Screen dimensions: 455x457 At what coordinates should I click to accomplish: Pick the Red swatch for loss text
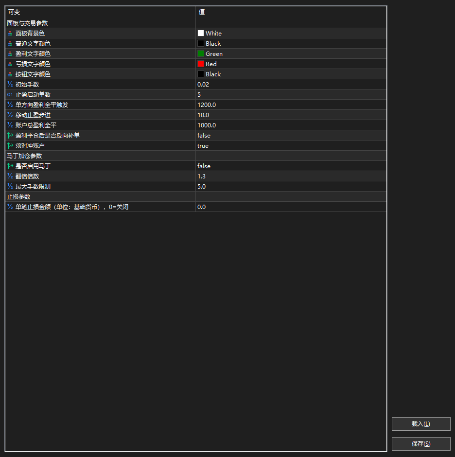[x=201, y=64]
